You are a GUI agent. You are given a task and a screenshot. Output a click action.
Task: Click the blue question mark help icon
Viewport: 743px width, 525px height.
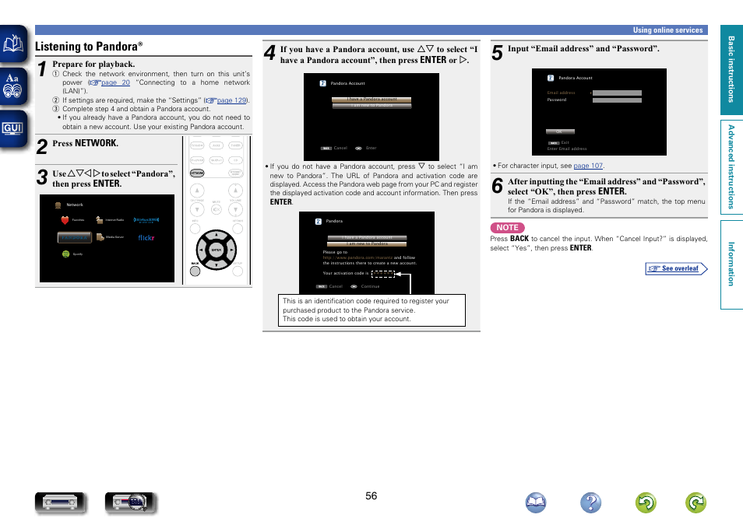[591, 502]
